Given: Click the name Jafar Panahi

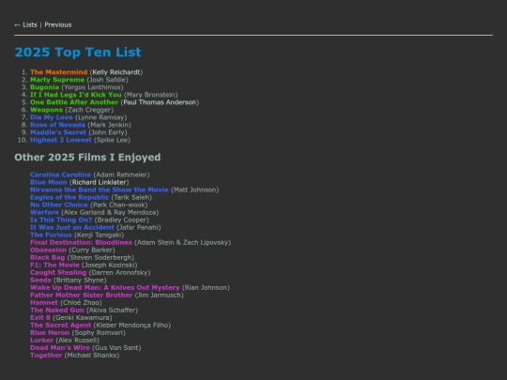Looking at the screenshot, I should pyautogui.click(x=139, y=227).
